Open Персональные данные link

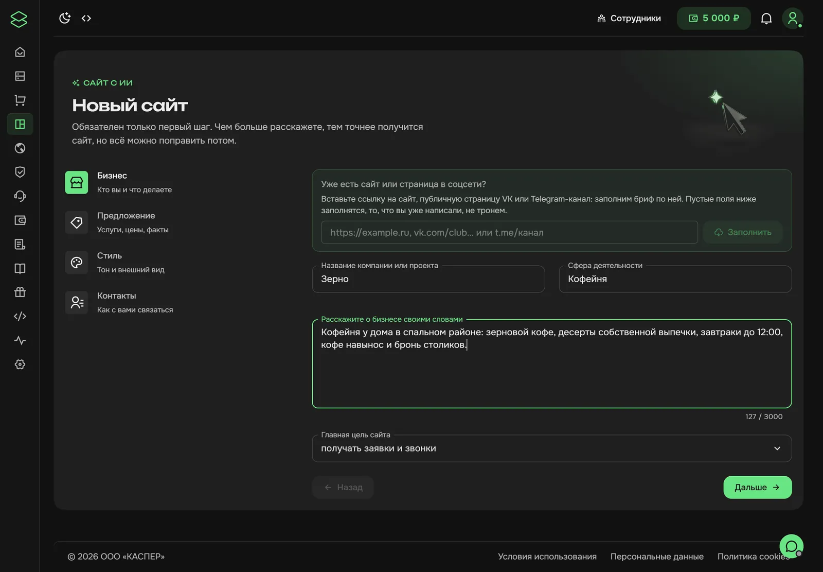657,557
